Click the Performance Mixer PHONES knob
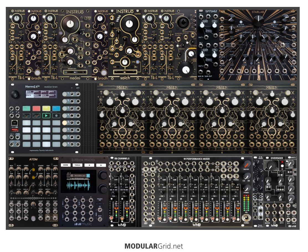 pos(247,188)
